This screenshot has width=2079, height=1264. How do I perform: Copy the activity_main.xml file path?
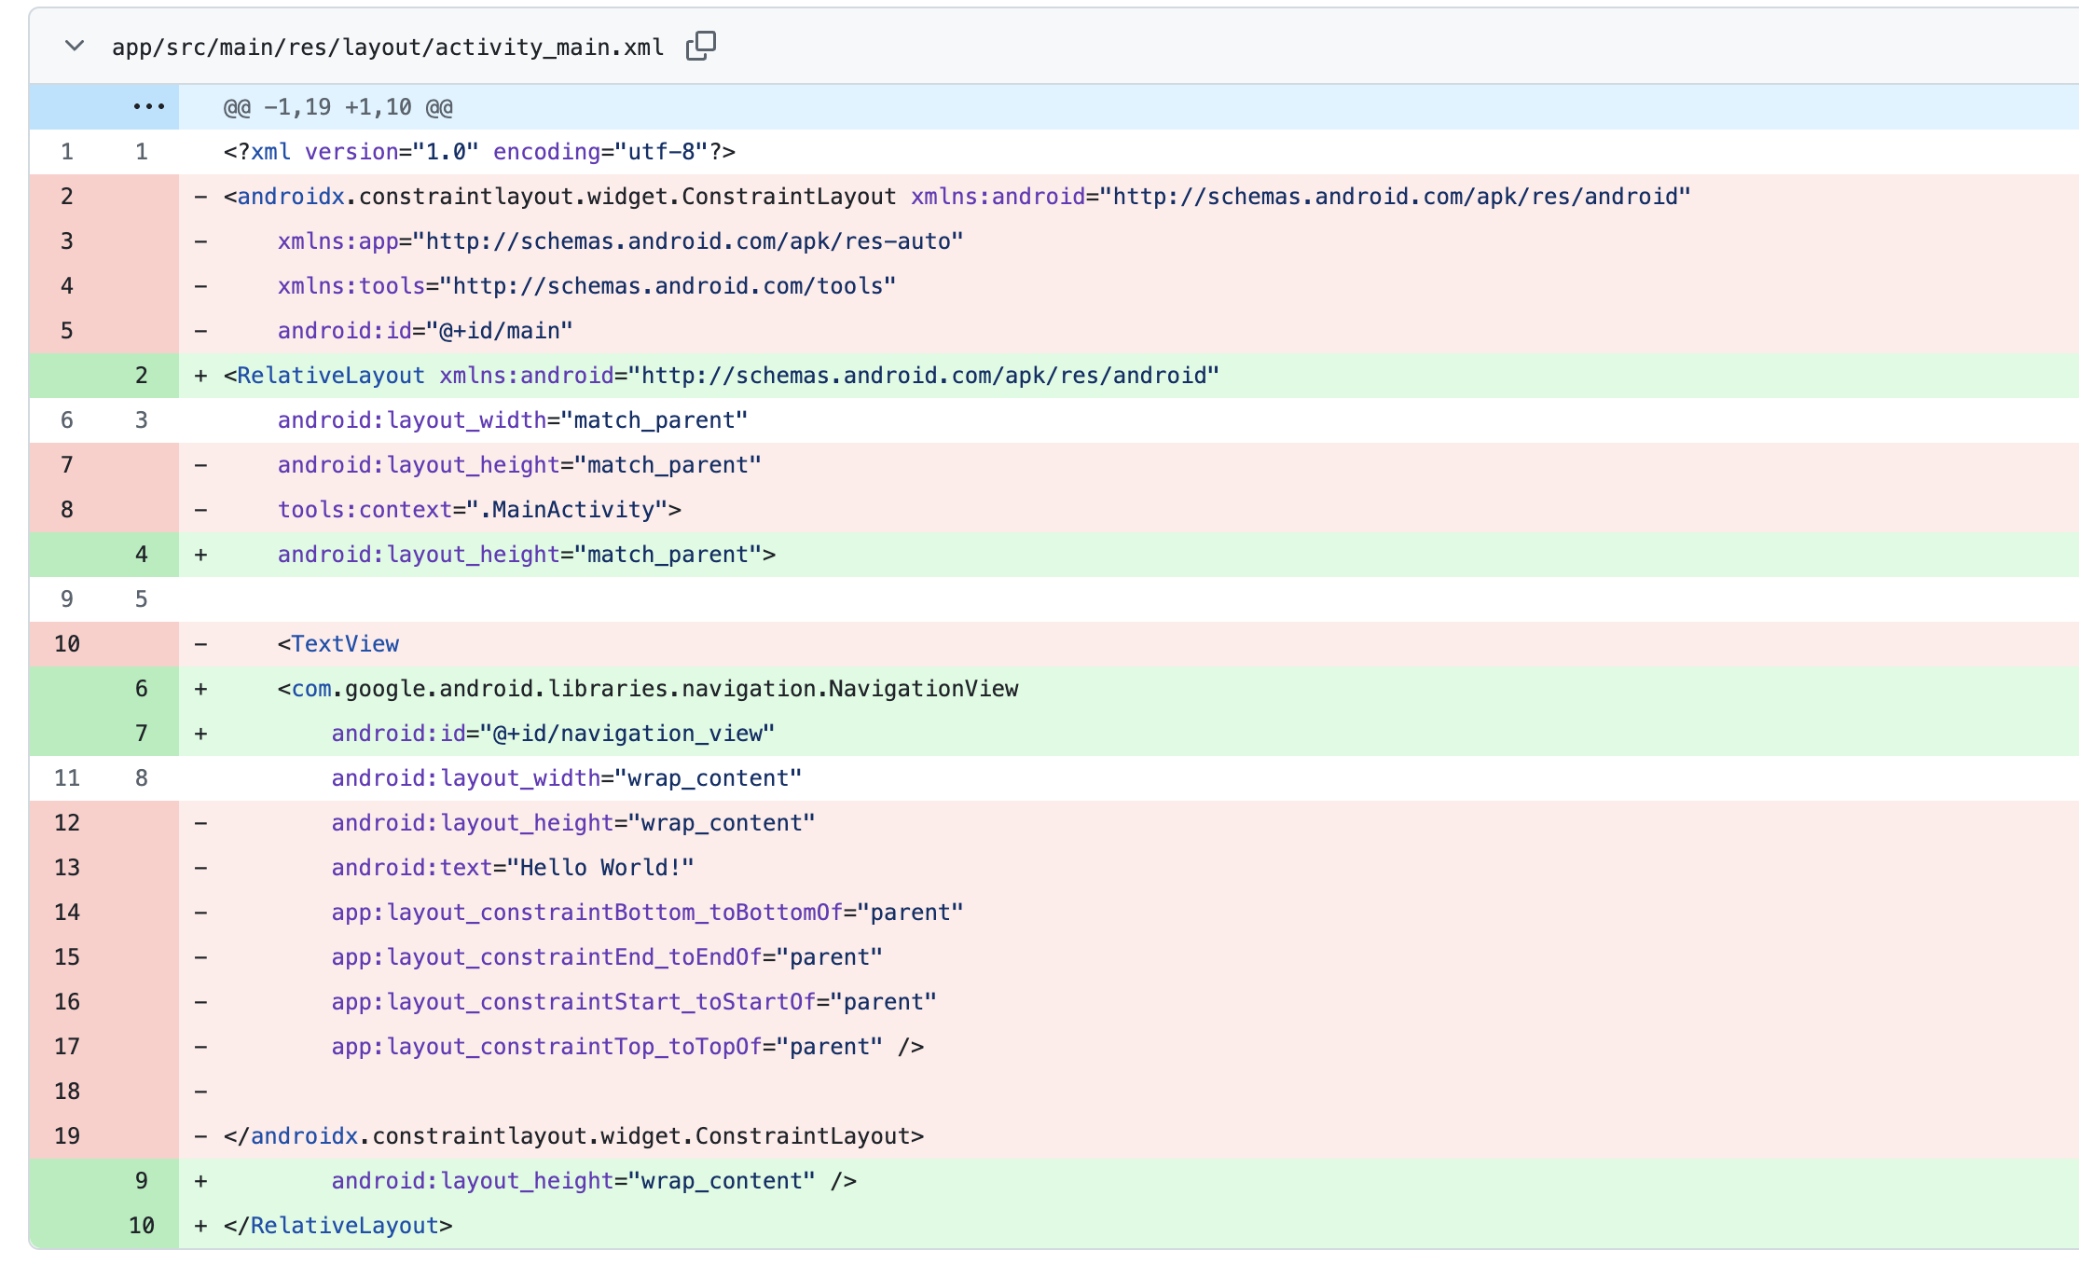click(x=700, y=46)
